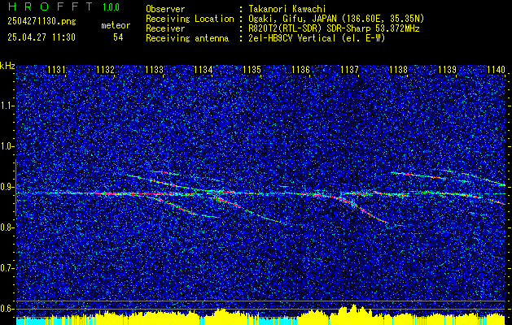Click the filename 2504271130.png
The image size is (512, 325).
coord(42,22)
